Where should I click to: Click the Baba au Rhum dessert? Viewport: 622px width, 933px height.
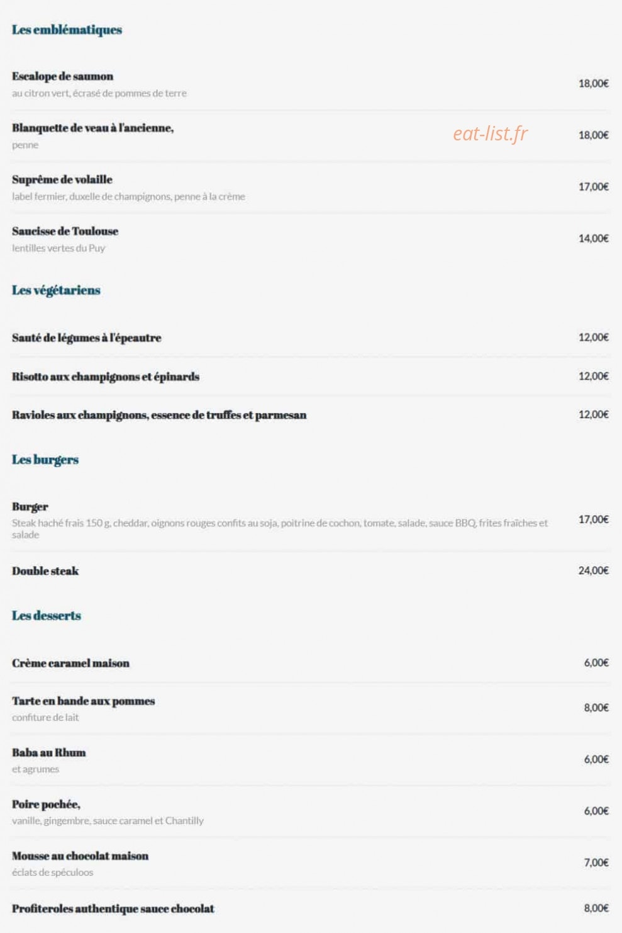[48, 752]
